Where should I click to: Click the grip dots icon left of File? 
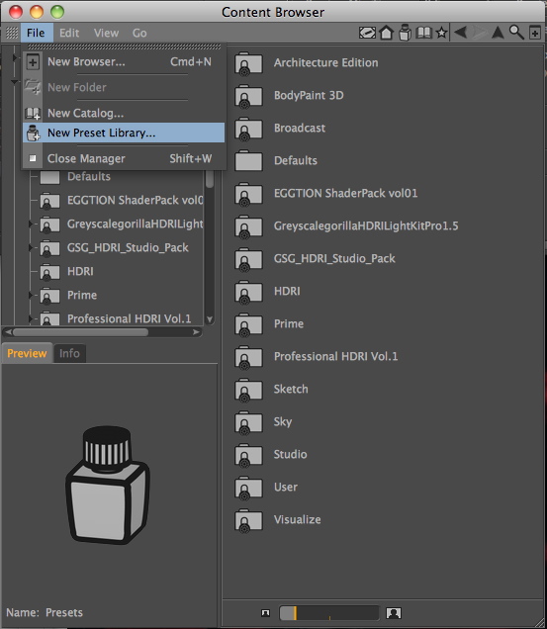coord(12,33)
